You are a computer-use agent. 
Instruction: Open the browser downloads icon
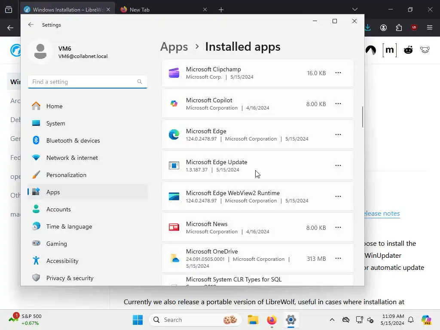(368, 27)
